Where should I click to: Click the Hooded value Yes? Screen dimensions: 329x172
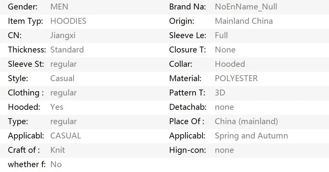[57, 107]
